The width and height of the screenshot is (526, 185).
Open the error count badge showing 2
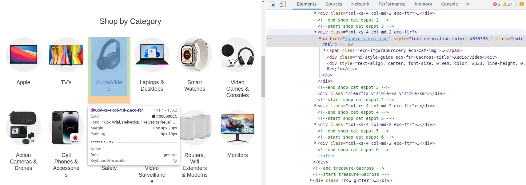[x=497, y=4]
